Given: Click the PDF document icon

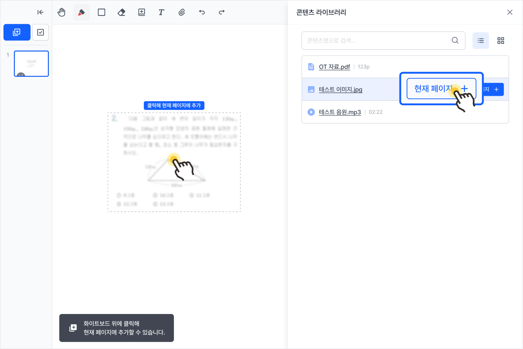Looking at the screenshot, I should click(311, 67).
